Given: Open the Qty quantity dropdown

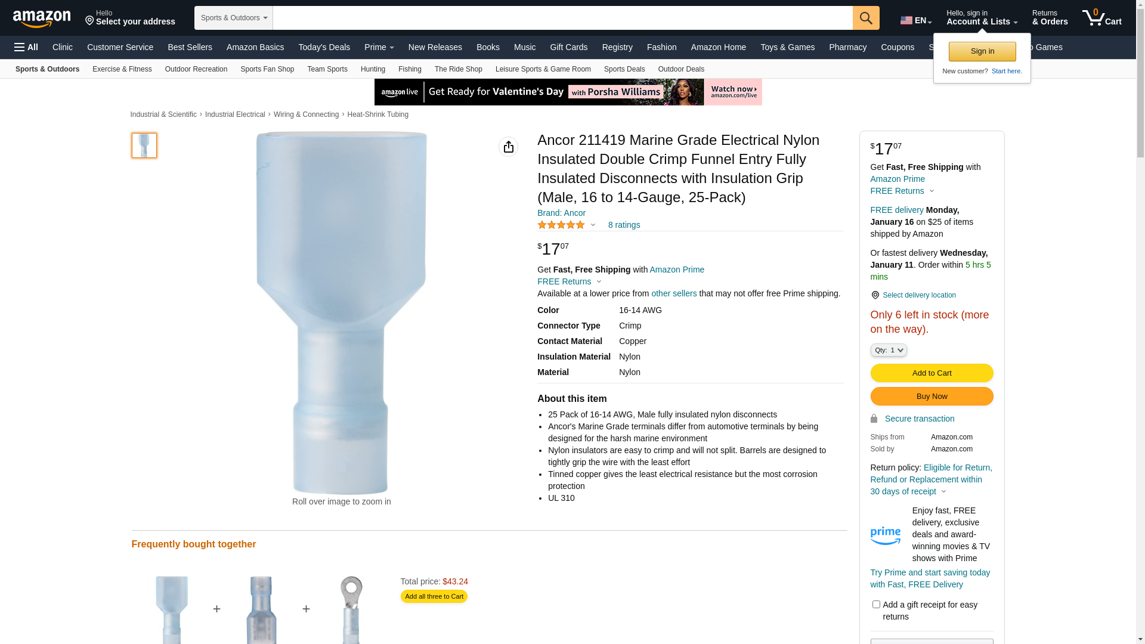Looking at the screenshot, I should [x=889, y=351].
